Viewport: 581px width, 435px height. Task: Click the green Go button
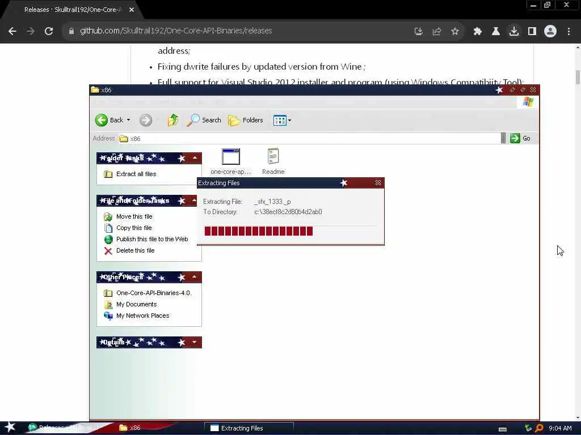click(x=520, y=138)
